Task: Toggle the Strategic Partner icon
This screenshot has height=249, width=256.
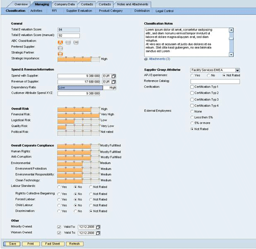Action: 60,53
